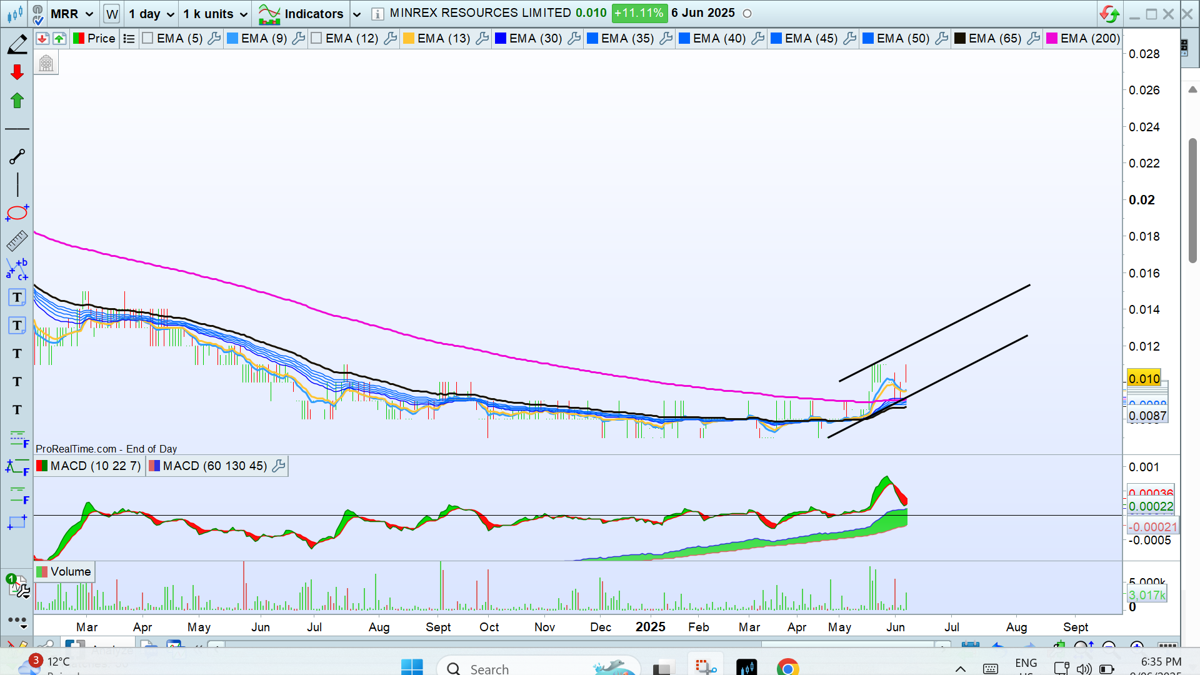
Task: Toggle EMA (9) light blue color box
Action: (232, 39)
